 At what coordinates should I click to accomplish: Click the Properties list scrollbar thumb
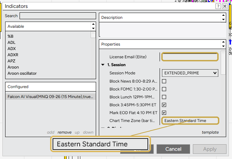(223, 63)
